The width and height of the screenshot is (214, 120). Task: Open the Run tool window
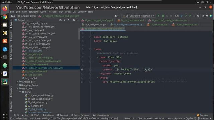tap(25, 115)
